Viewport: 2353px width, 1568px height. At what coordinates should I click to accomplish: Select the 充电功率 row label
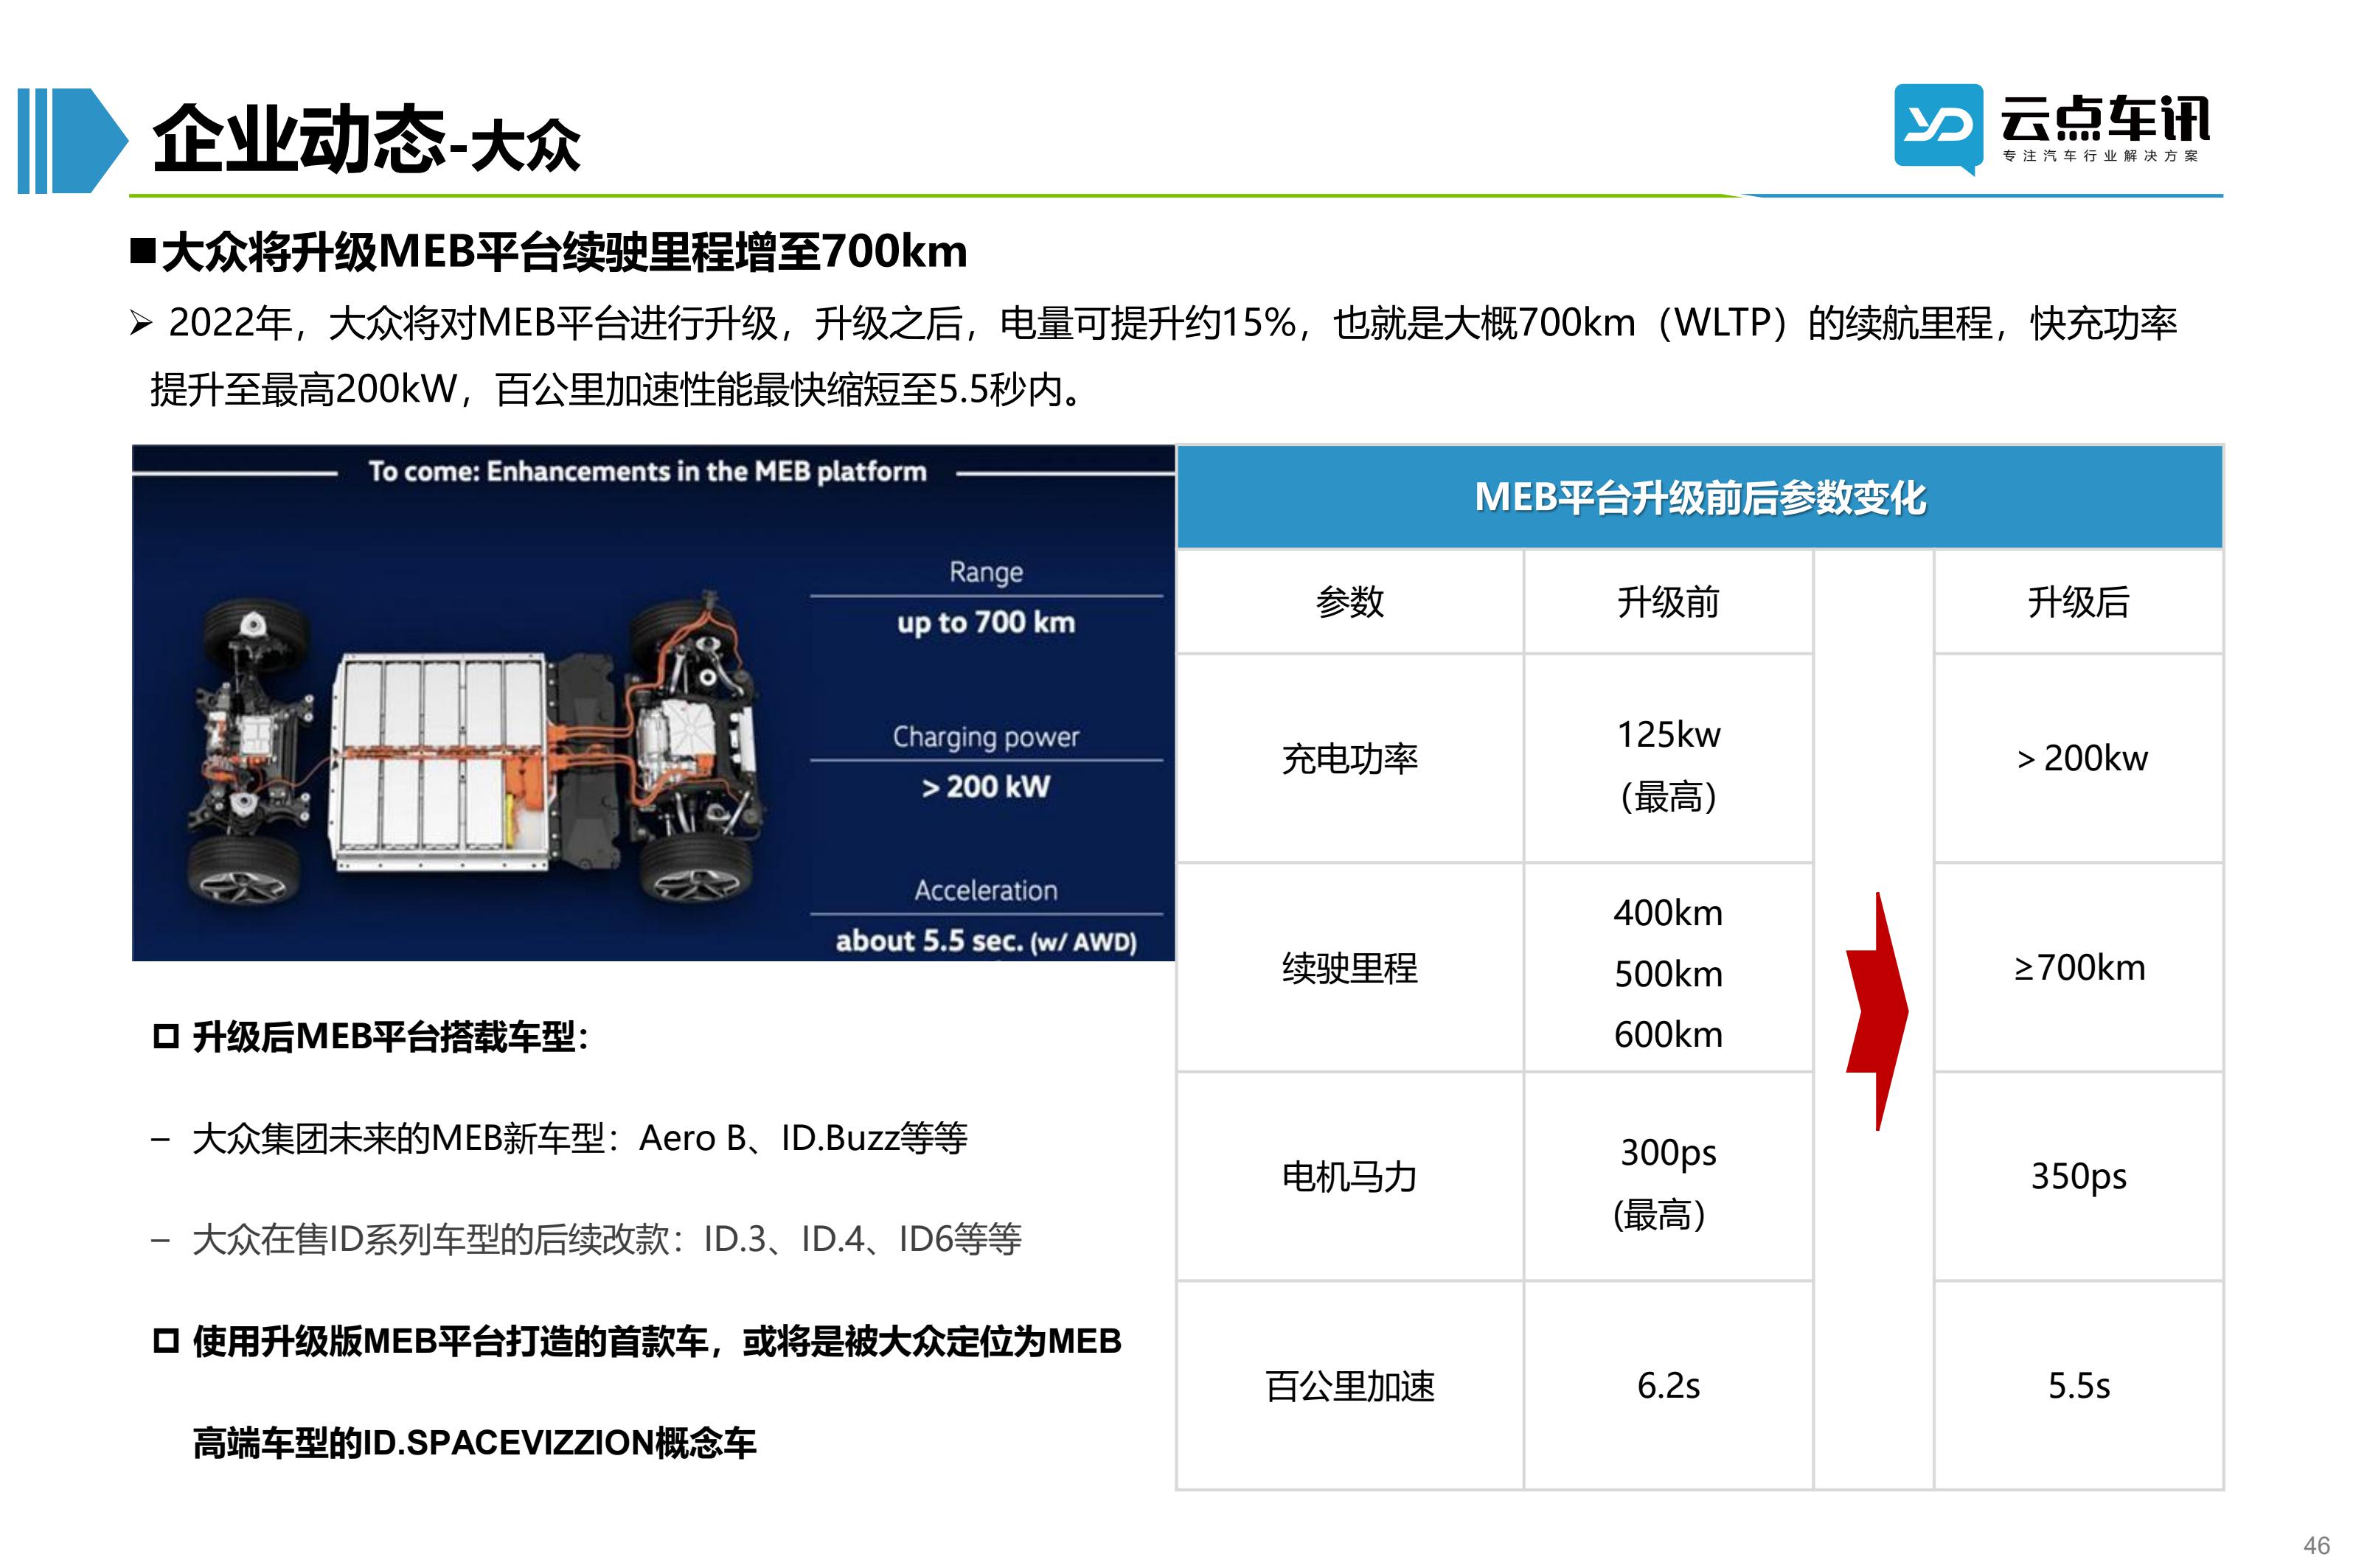(1349, 759)
